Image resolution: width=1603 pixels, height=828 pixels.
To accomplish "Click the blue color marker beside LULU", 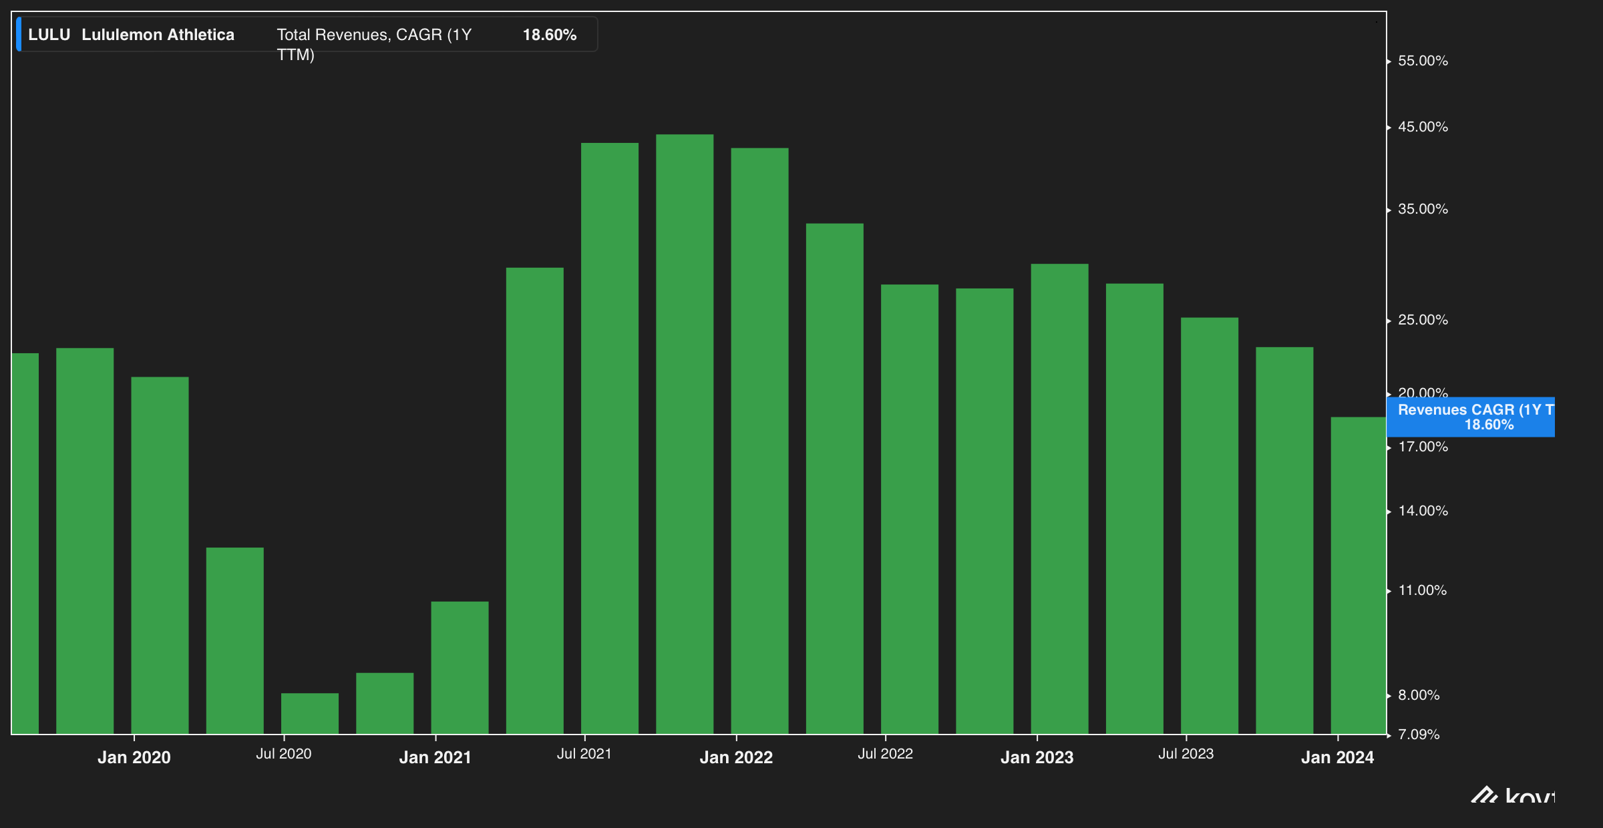I will tap(19, 35).
